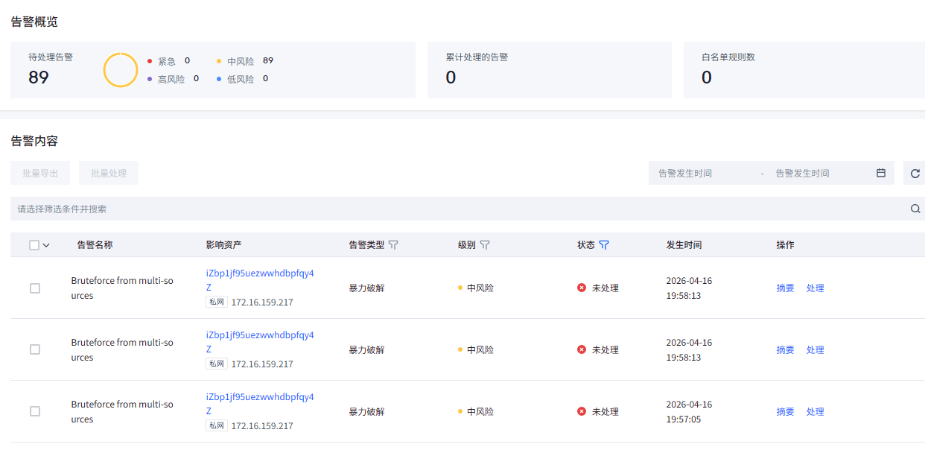Focus the filter condition search field
This screenshot has height=450, width=925.
tap(447, 209)
